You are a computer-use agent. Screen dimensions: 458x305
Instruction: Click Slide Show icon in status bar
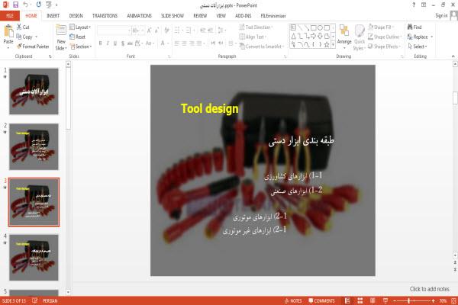[385, 300]
